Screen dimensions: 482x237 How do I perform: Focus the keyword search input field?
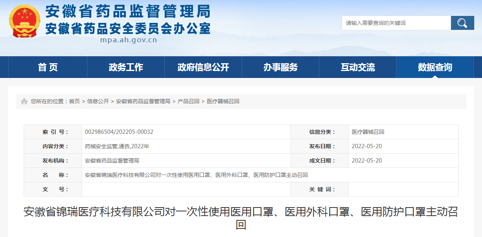pyautogui.click(x=396, y=23)
